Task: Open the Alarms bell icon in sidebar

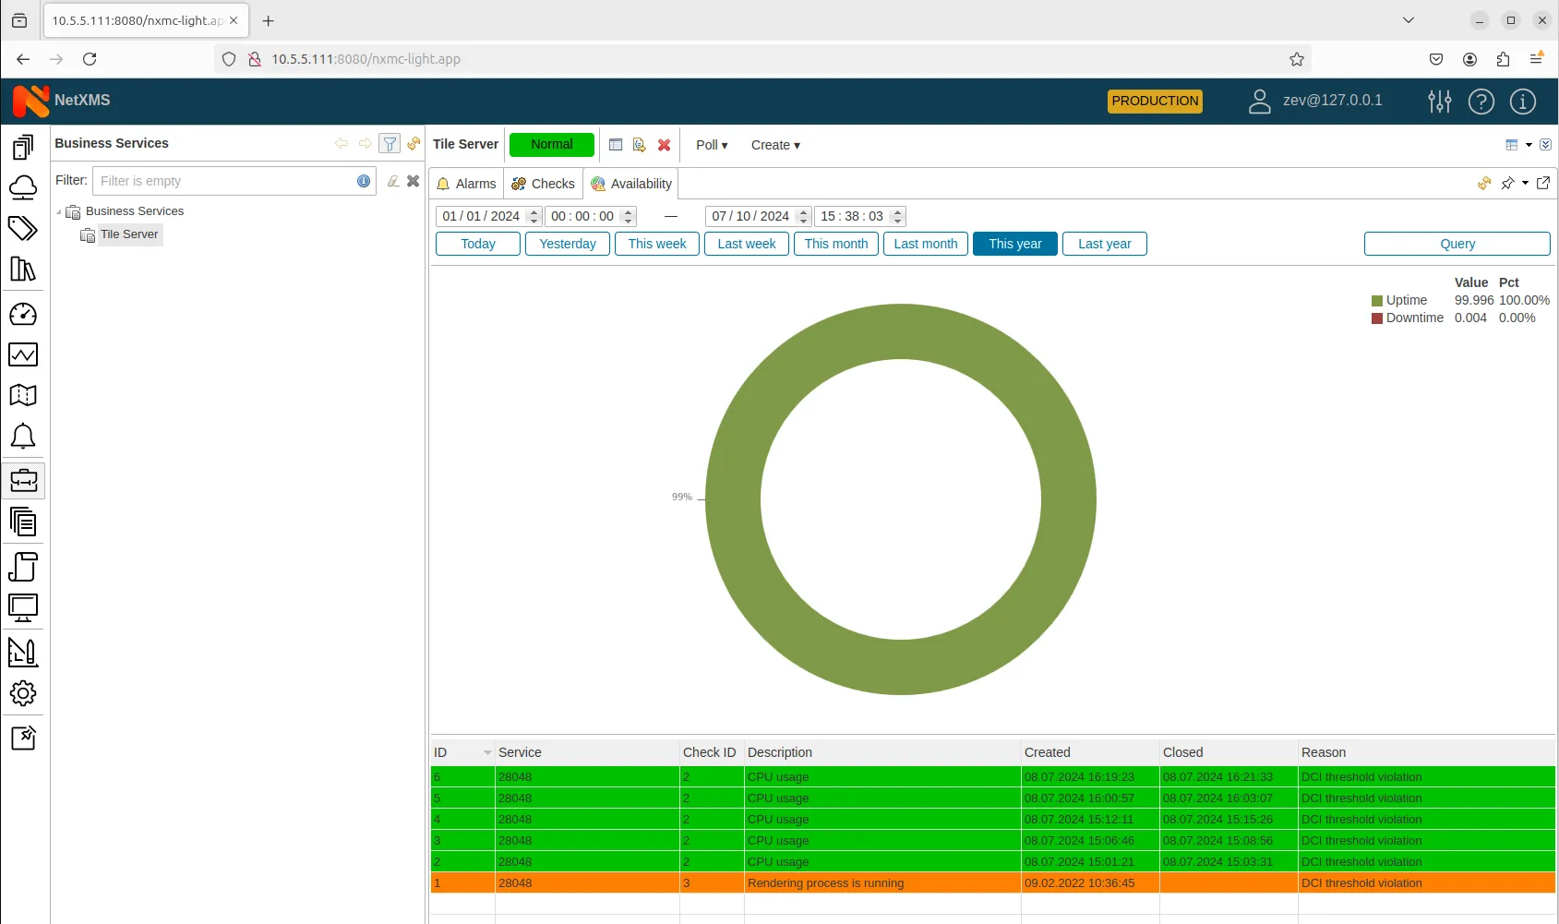Action: pos(24,436)
